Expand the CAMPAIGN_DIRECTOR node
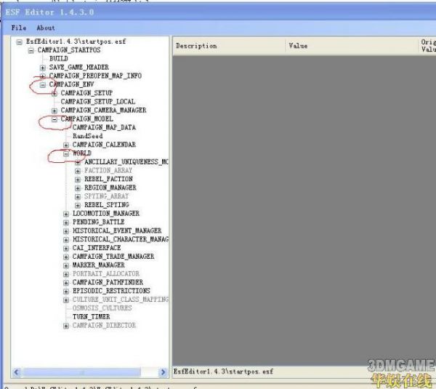Image resolution: width=436 pixels, height=389 pixels. 66,326
